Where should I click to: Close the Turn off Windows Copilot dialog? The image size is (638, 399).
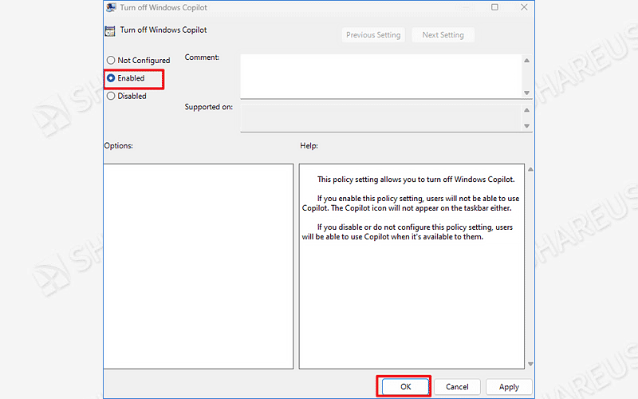524,7
